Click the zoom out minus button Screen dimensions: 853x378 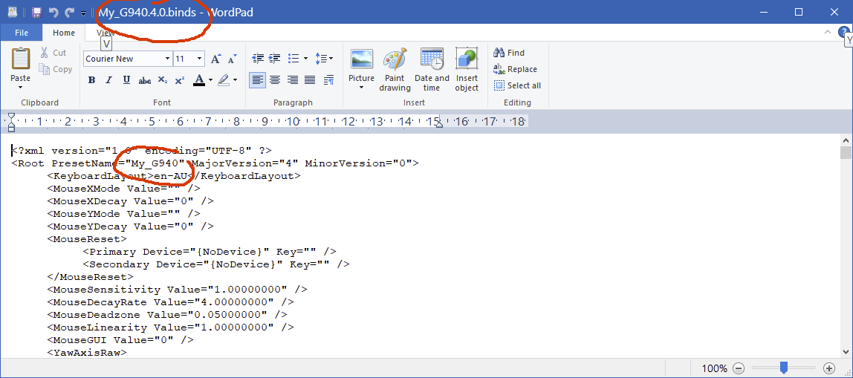pos(739,368)
